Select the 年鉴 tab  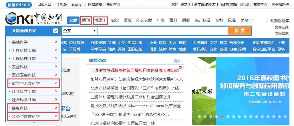161,20
